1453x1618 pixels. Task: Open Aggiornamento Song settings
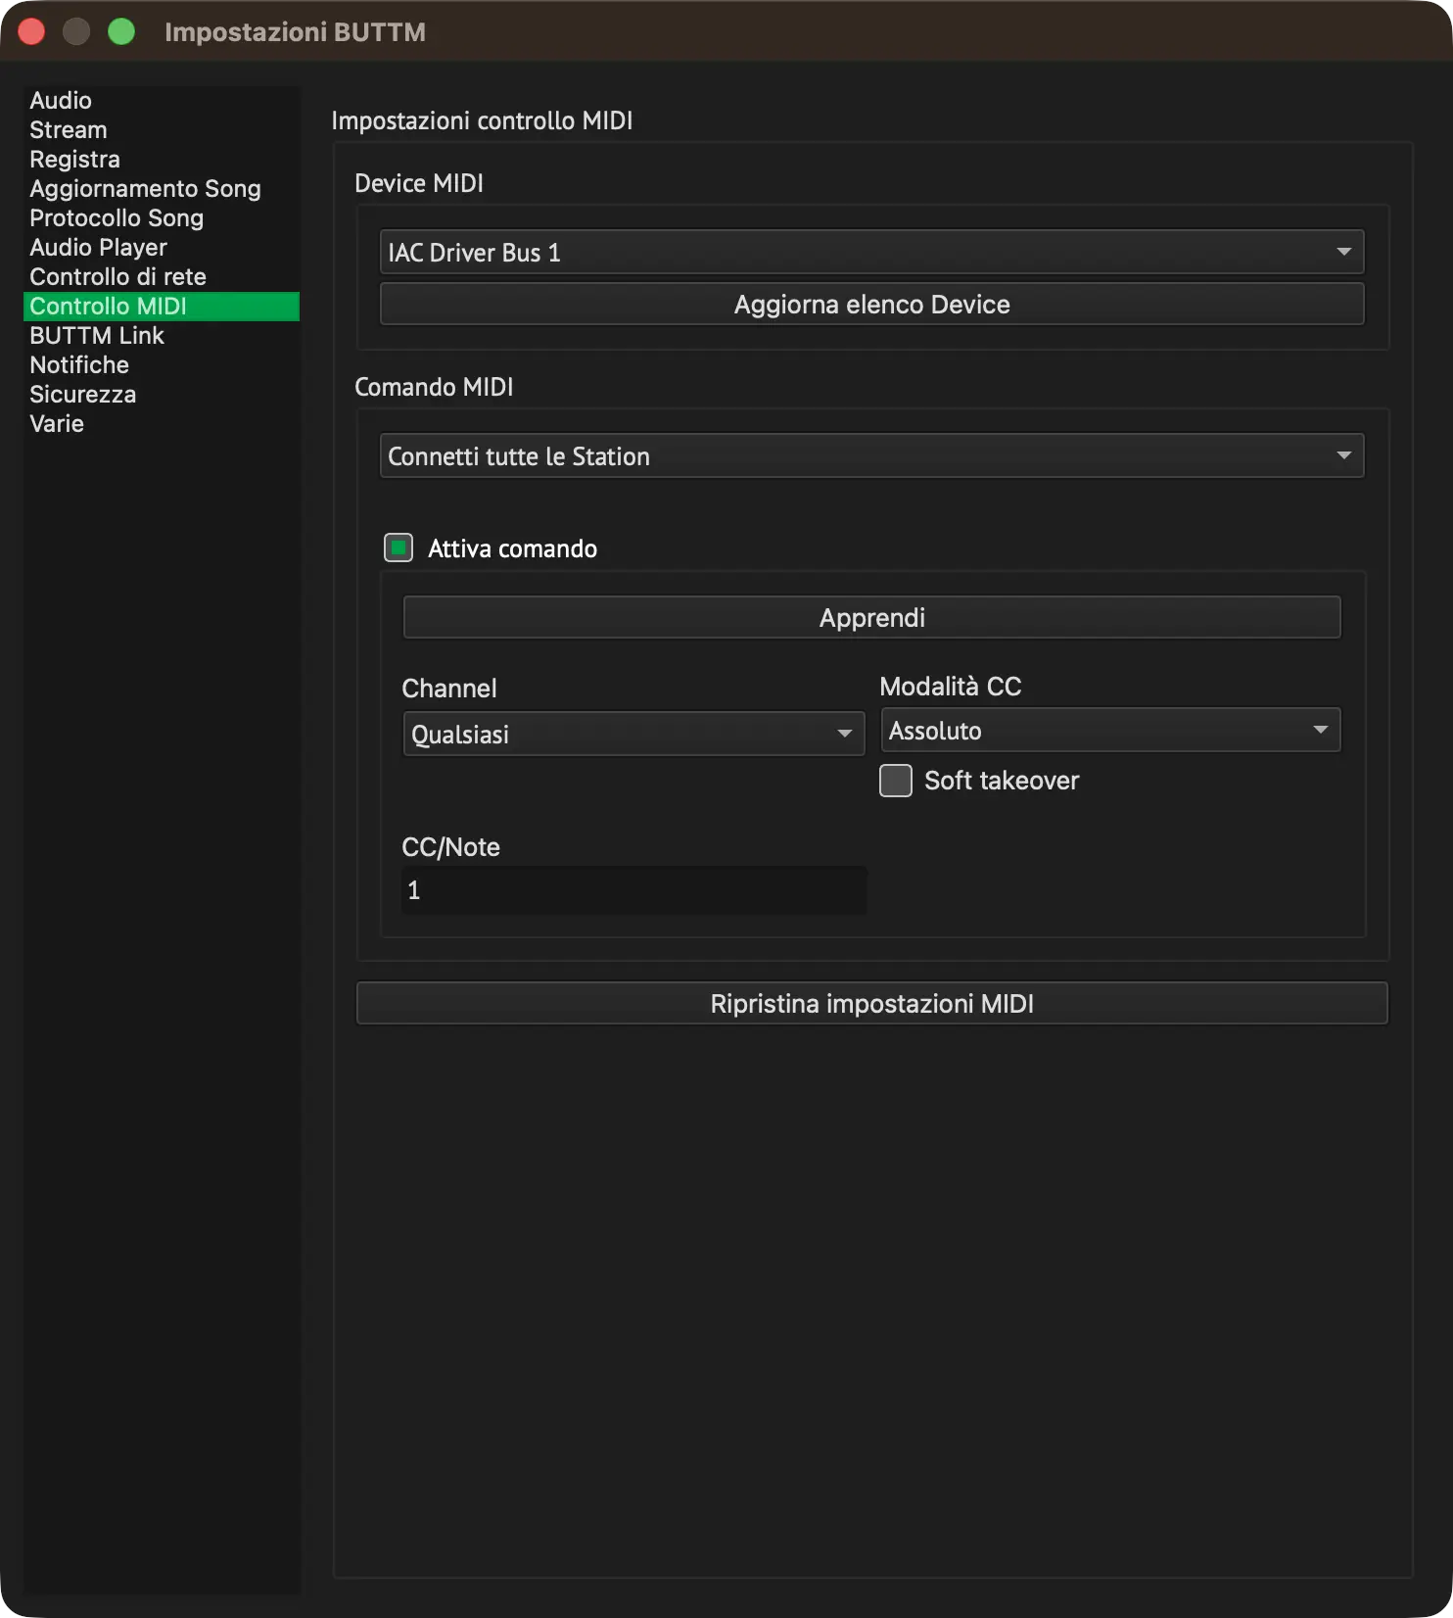(x=162, y=188)
